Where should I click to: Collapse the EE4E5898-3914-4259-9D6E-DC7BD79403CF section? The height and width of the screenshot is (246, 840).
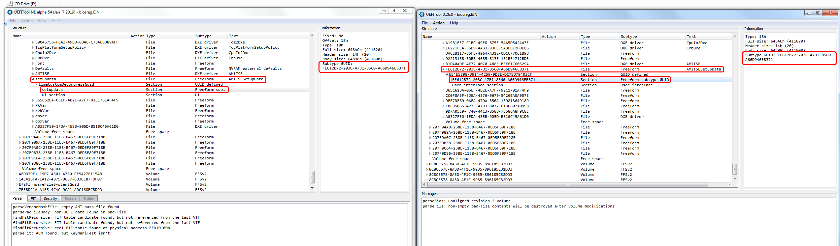coord(447,75)
